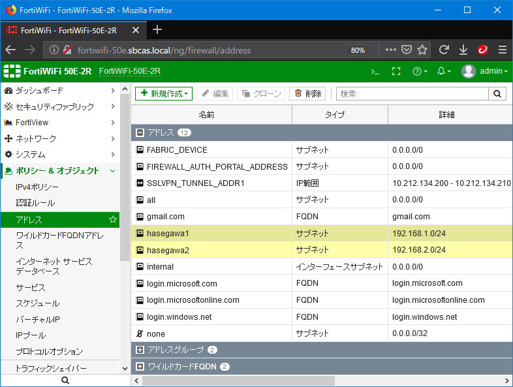Screen dimensions: 513x387
Task: Open page actions ellipsis menu
Action: [x=391, y=50]
